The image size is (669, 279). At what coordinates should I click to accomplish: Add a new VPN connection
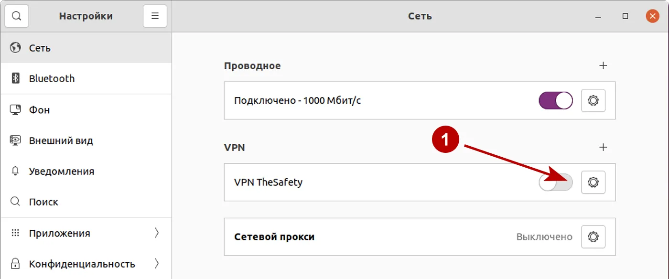pos(604,148)
